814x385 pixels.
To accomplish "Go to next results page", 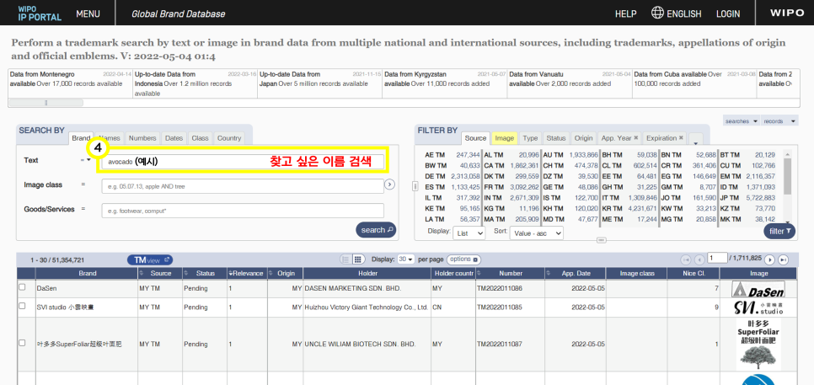I will point(770,259).
